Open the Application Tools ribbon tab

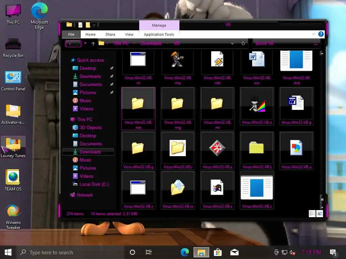159,34
